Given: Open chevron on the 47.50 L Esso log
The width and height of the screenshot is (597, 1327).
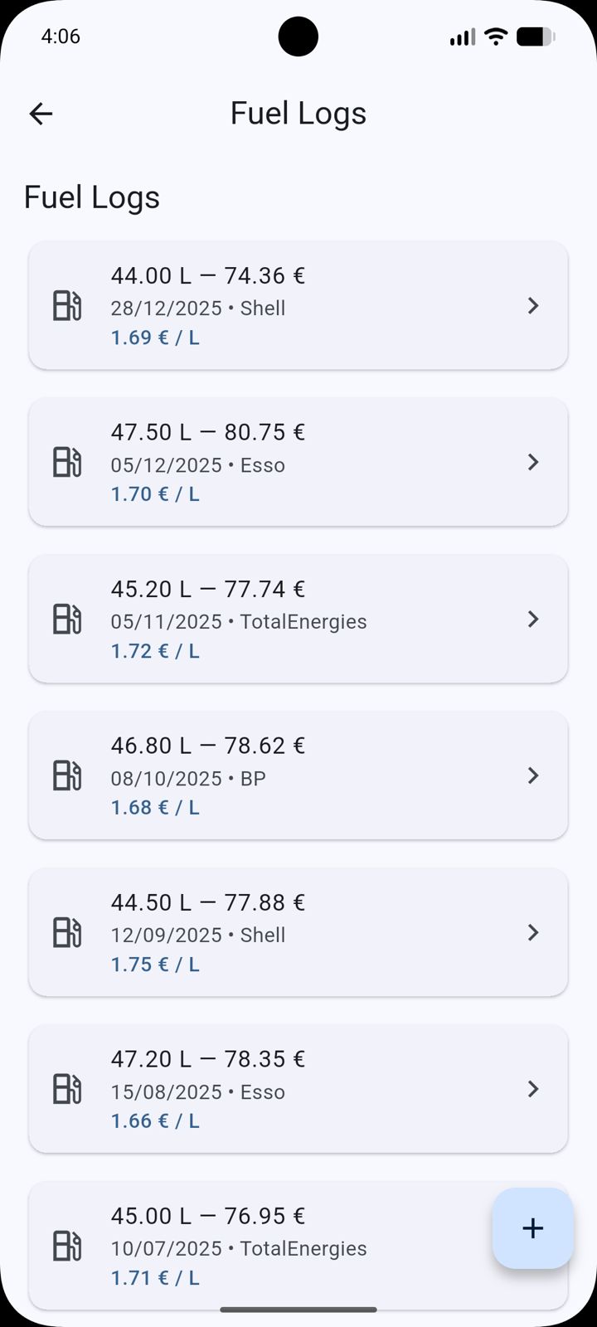Looking at the screenshot, I should coord(533,462).
